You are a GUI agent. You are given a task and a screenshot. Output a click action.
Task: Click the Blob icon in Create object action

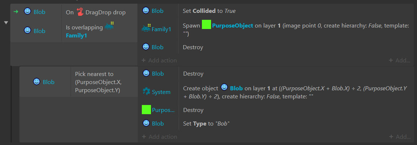225,87
